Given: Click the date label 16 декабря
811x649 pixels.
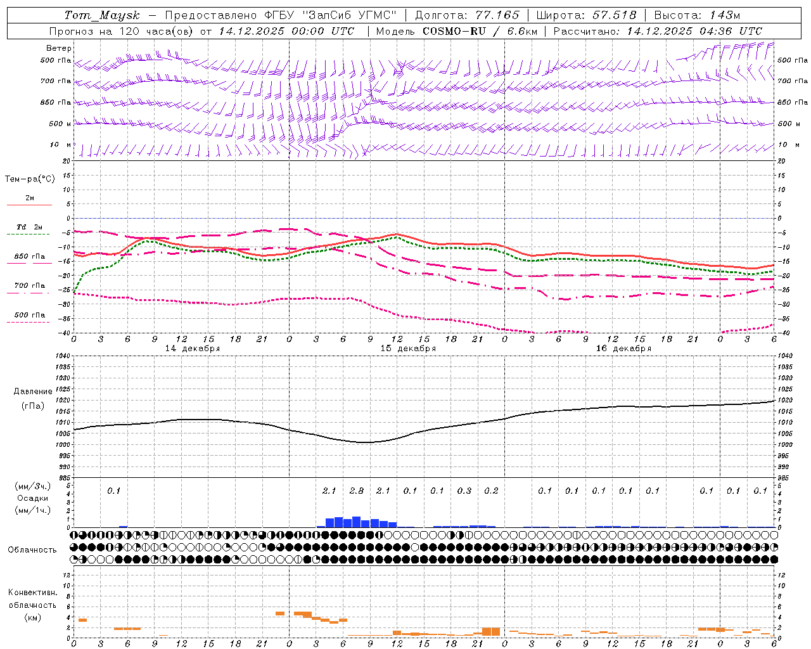Looking at the screenshot, I should (x=623, y=349).
